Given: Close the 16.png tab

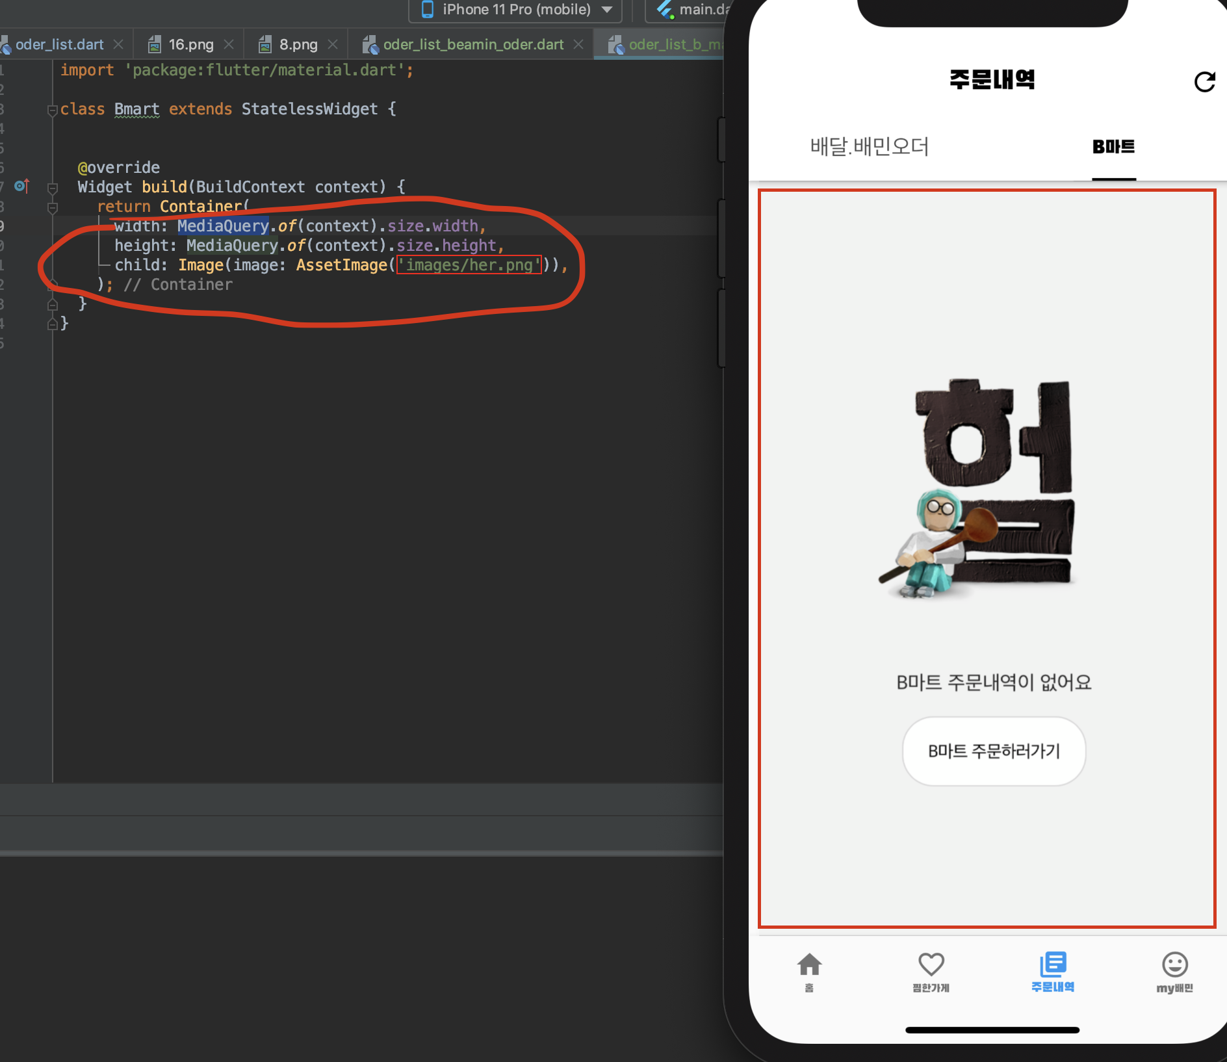Looking at the screenshot, I should point(229,44).
